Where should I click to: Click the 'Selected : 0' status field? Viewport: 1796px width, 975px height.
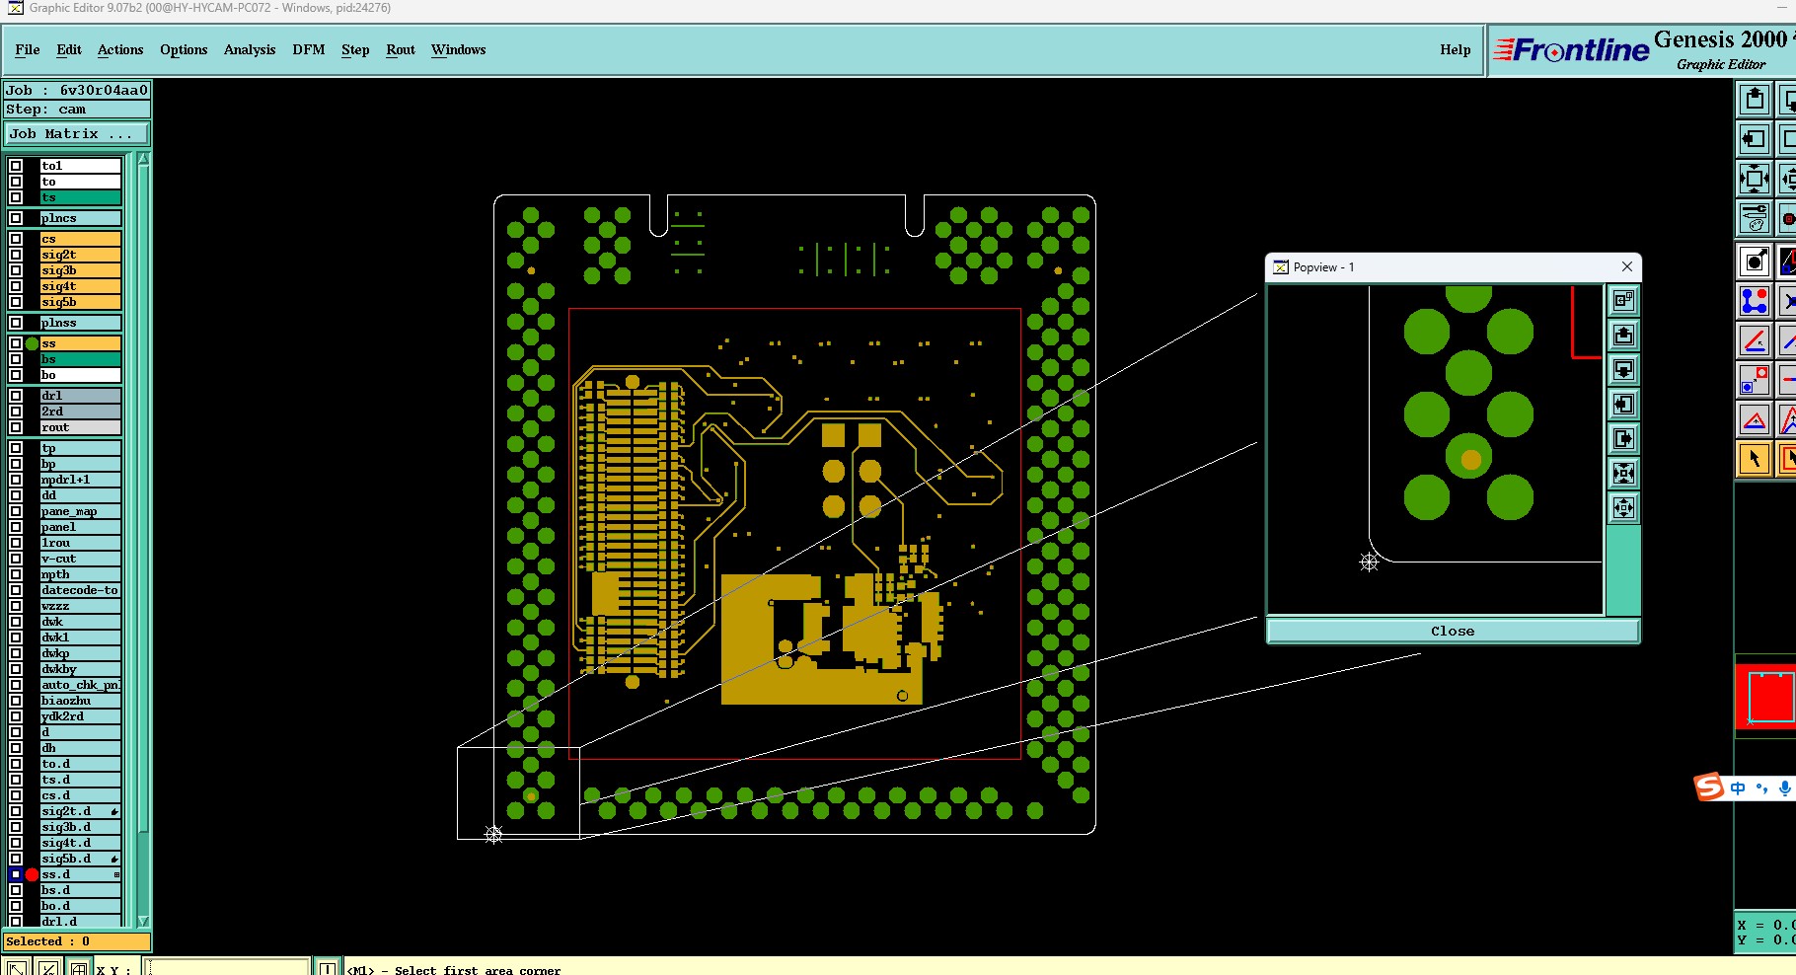click(77, 941)
